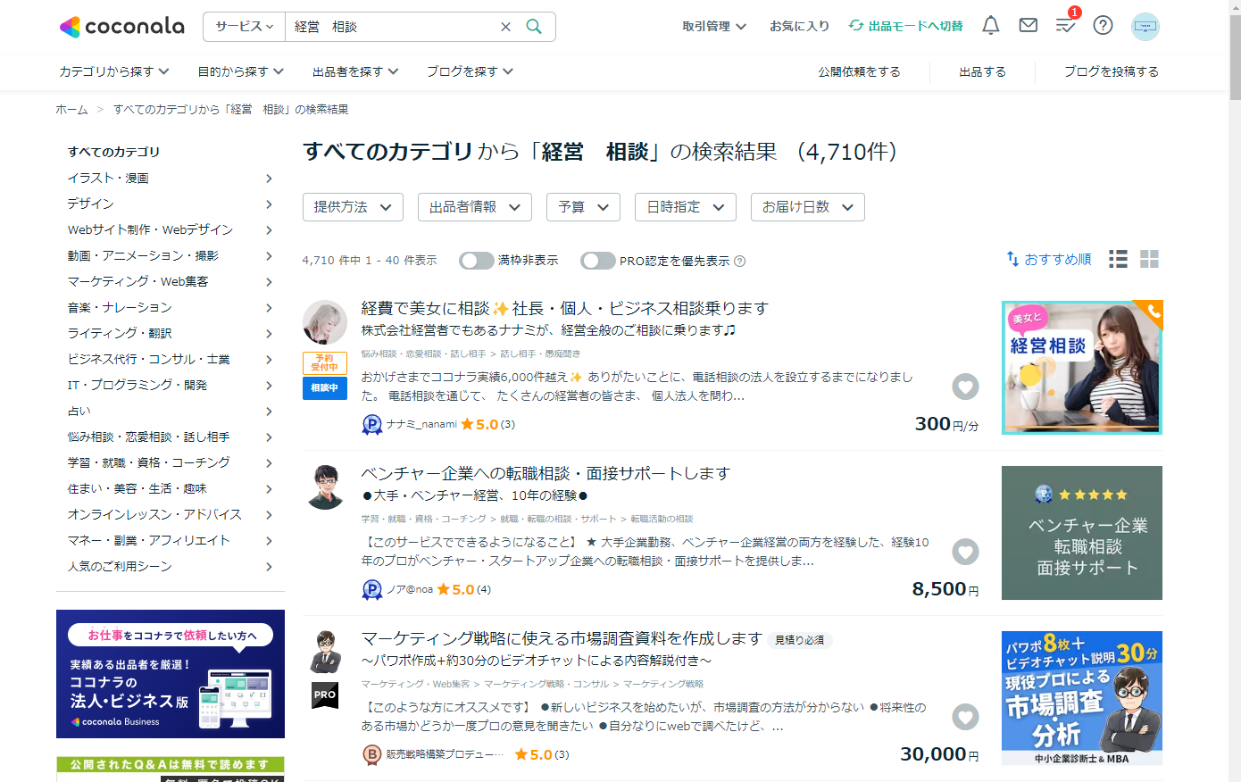Enable the 満枠非表示 toggle
The width and height of the screenshot is (1241, 782).
pos(477,260)
